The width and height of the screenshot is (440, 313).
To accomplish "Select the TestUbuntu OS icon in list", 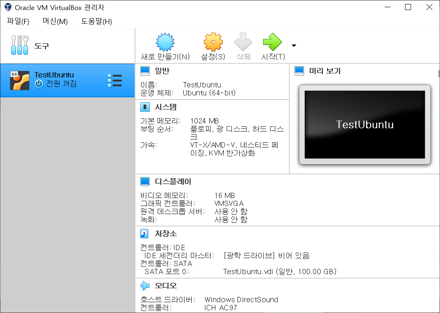I will 20,81.
